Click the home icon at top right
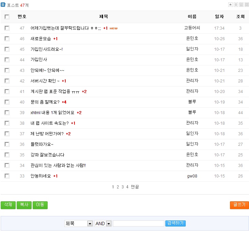The width and height of the screenshot is (249, 232). [x=230, y=5]
